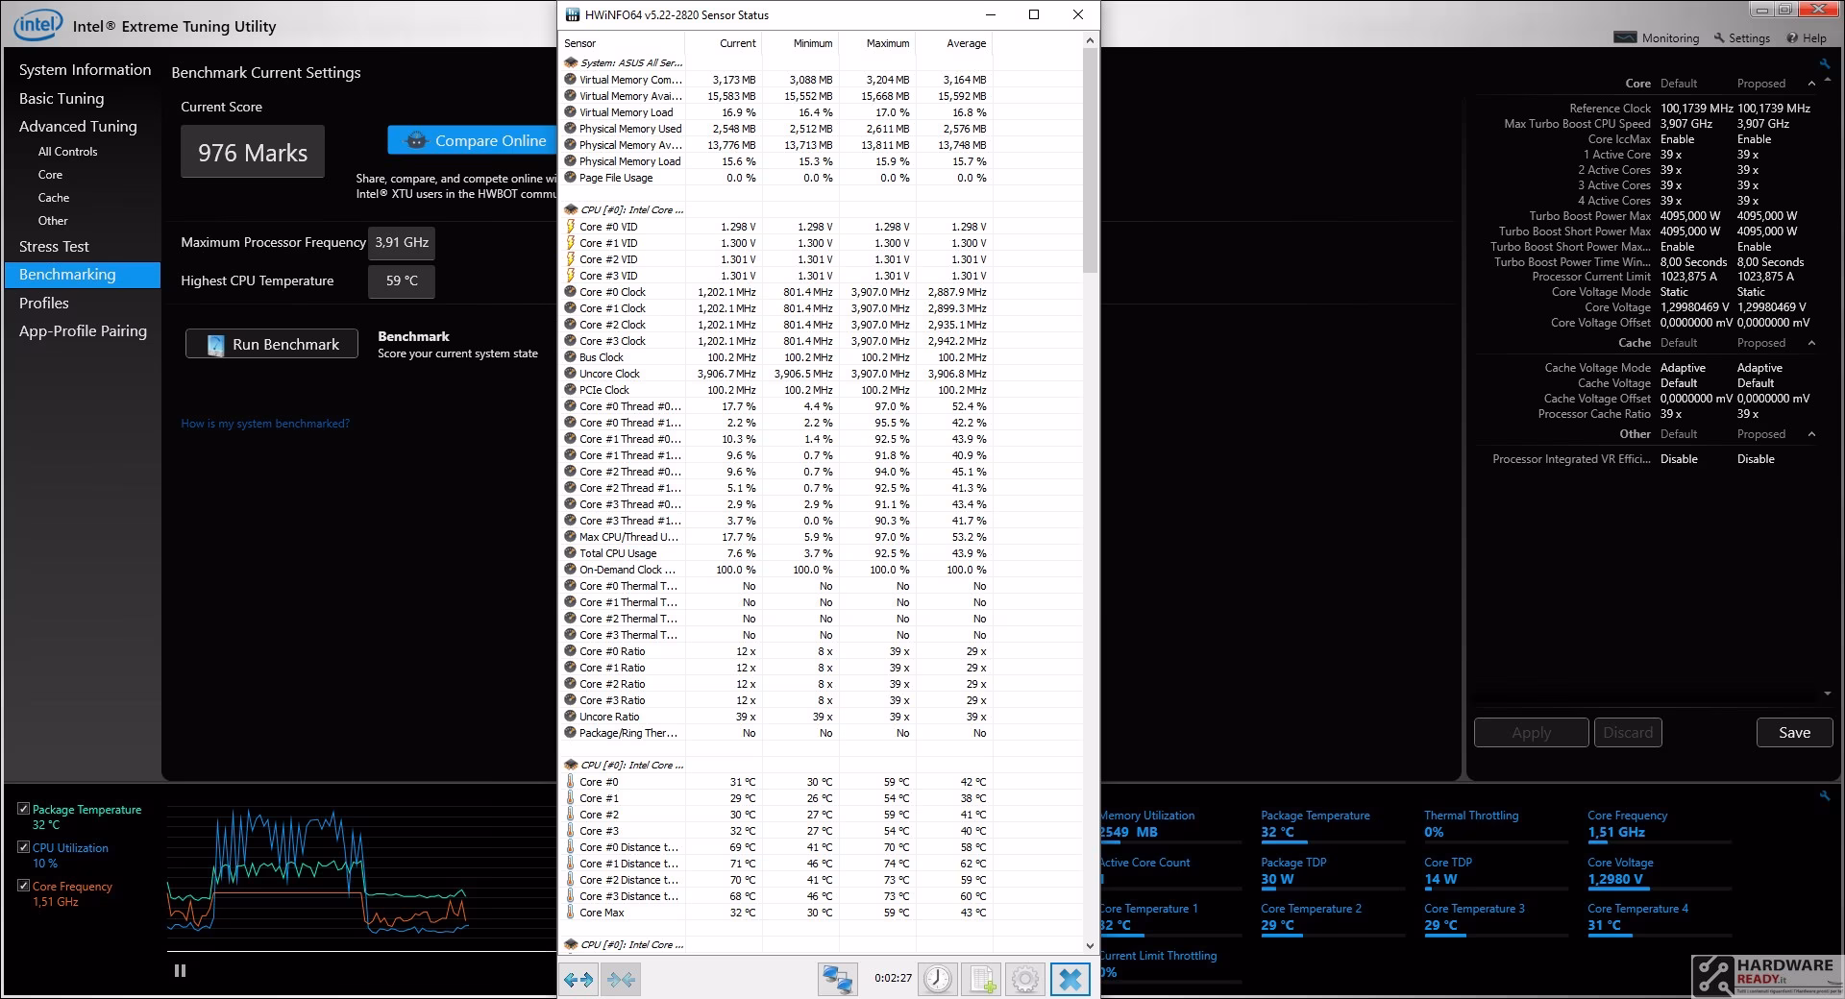
Task: Close sensors with the blue X toolbar icon
Action: 1070,980
